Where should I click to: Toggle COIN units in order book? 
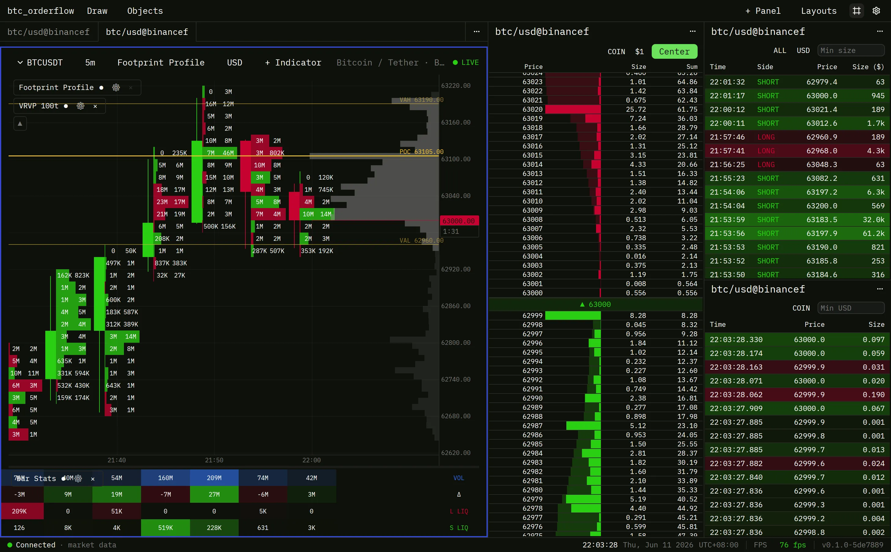(x=616, y=51)
